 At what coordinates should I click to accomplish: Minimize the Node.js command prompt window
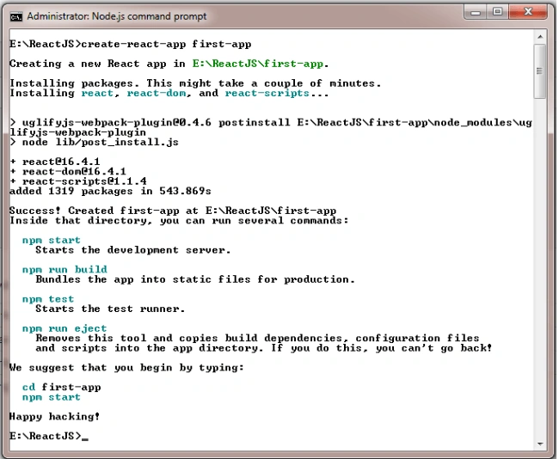(476, 13)
